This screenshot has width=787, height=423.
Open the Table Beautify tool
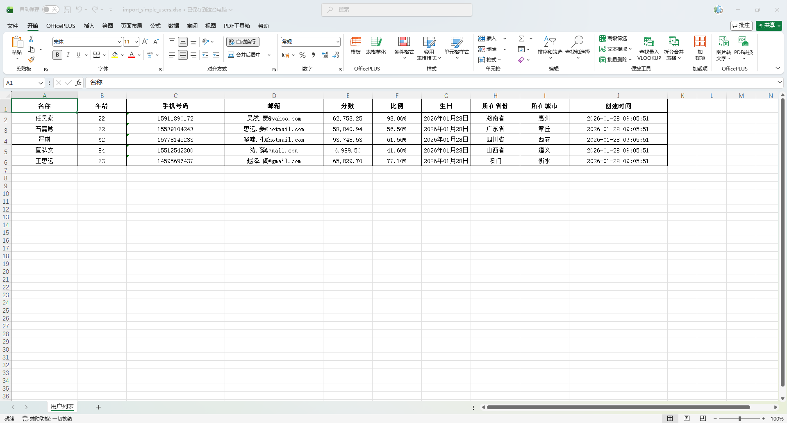pos(375,46)
